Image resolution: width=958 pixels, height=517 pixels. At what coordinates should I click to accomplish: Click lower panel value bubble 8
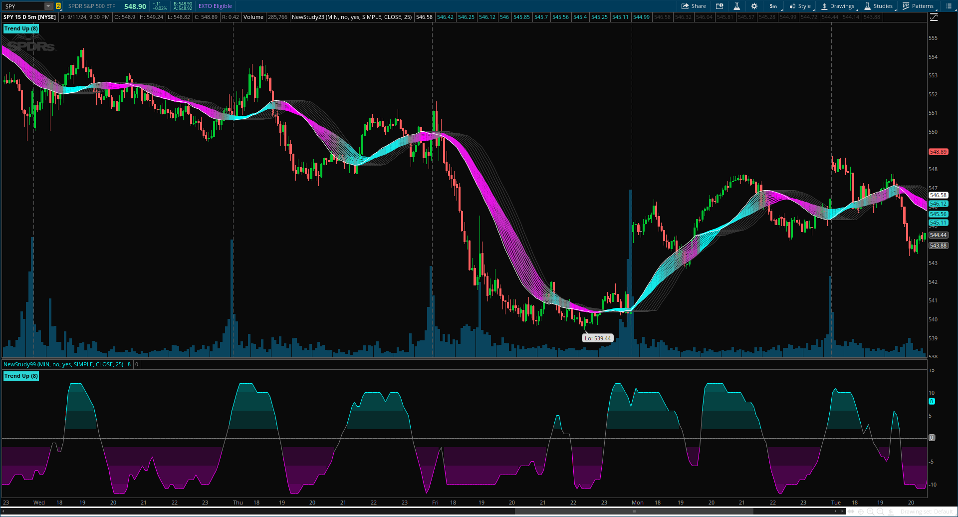[x=932, y=401]
